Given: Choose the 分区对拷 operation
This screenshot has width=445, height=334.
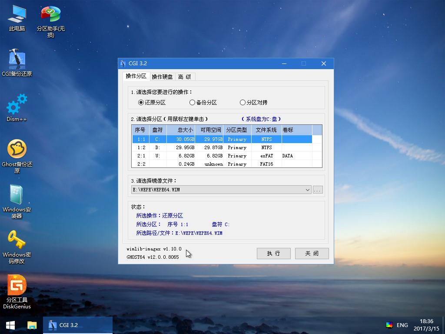Looking at the screenshot, I should coord(242,102).
